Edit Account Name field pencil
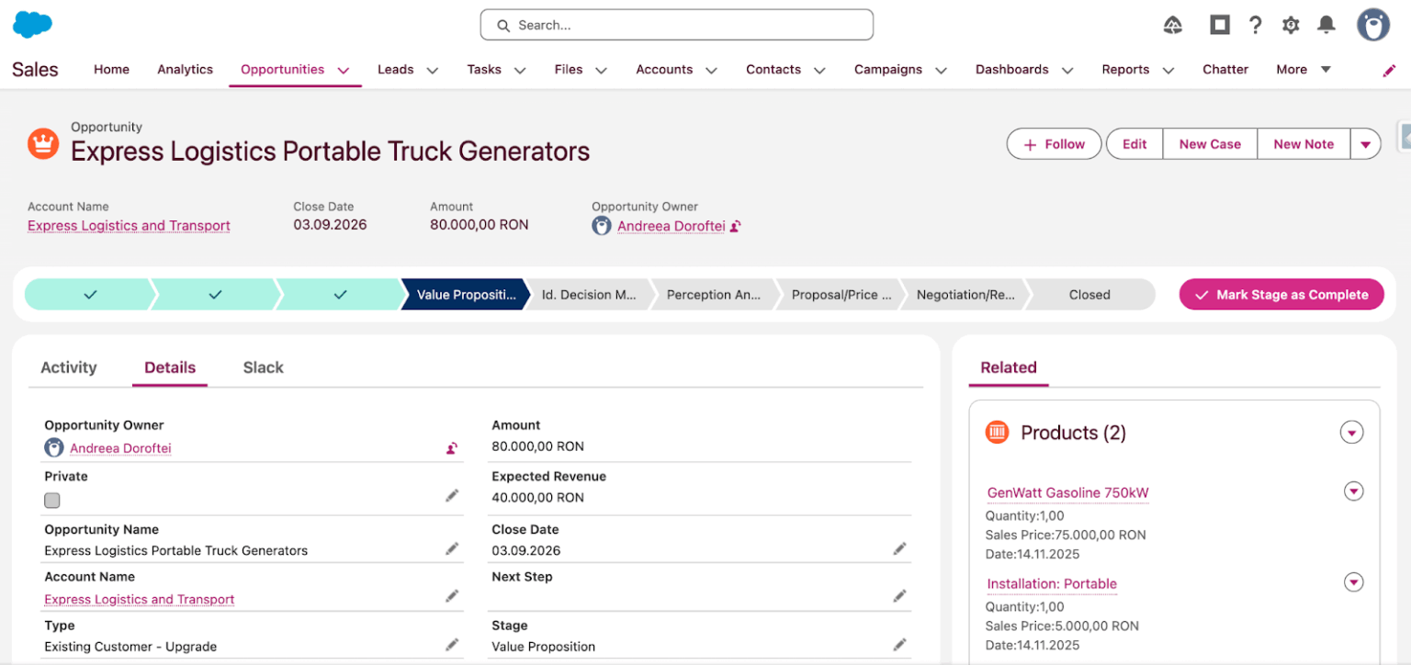The height and width of the screenshot is (665, 1411). [452, 595]
